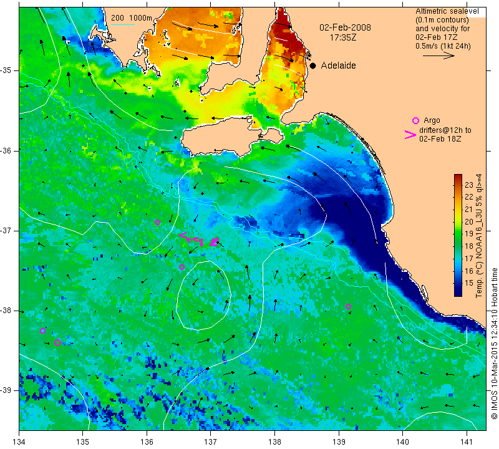Screen dimensions: 499x449
Task: Click the '-35' latitude axis label
Action: coord(6,70)
